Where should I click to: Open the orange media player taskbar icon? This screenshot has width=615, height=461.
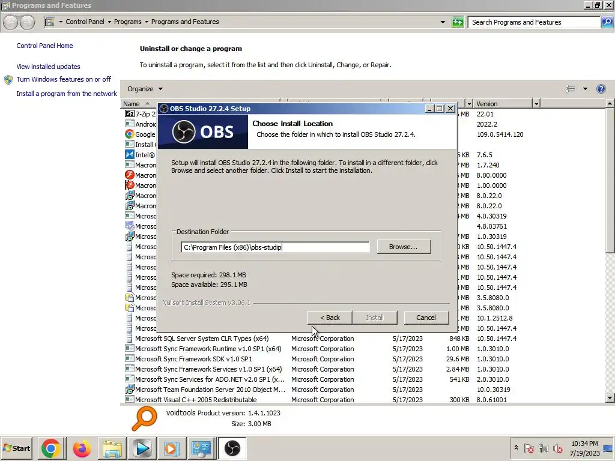(x=171, y=448)
